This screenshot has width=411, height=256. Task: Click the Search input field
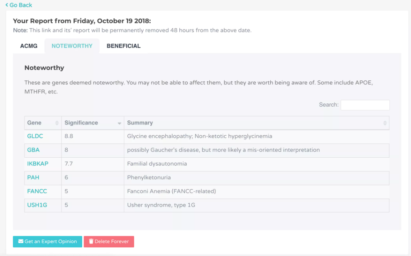pyautogui.click(x=365, y=105)
